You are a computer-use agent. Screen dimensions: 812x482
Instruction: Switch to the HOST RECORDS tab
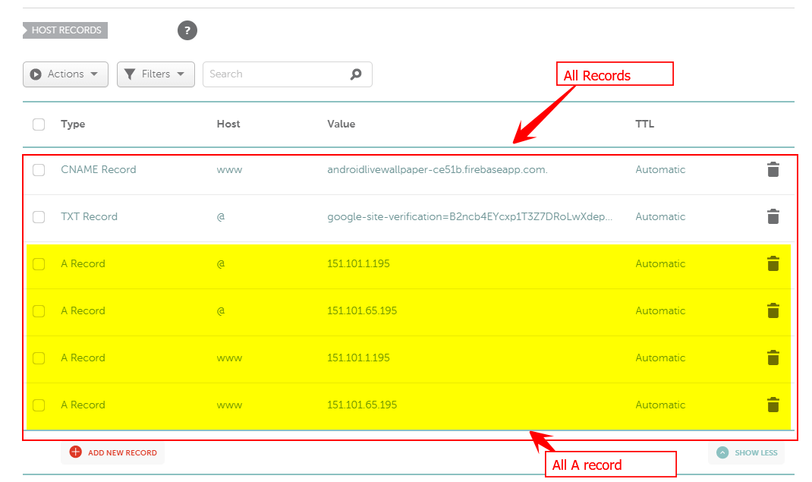point(65,30)
